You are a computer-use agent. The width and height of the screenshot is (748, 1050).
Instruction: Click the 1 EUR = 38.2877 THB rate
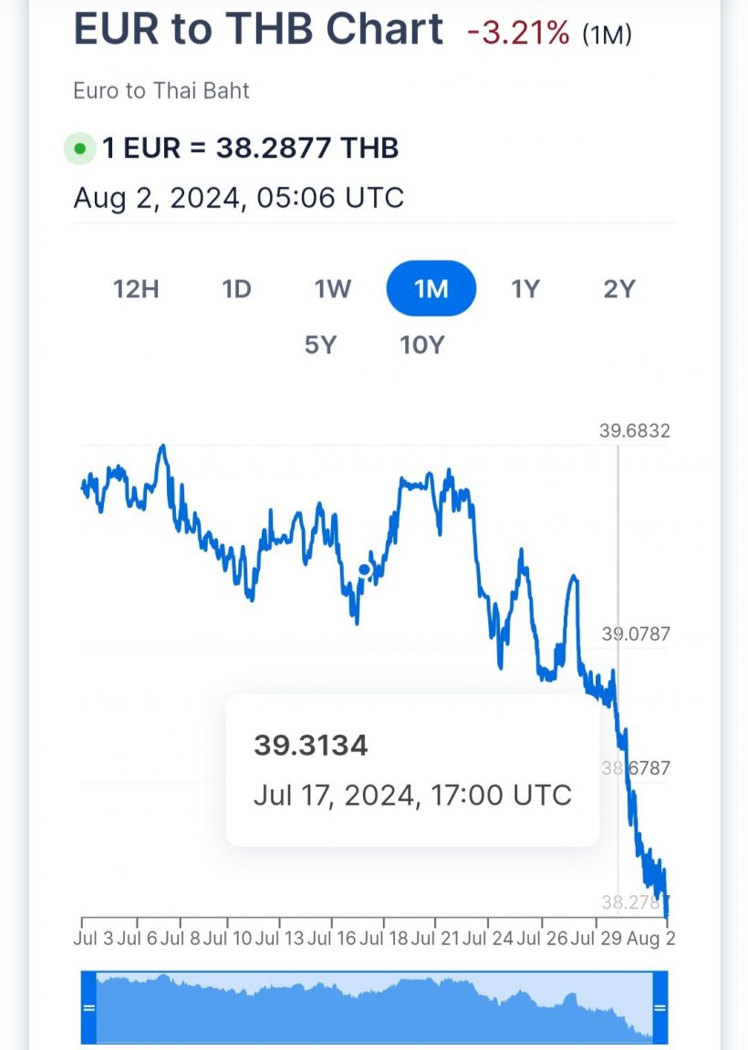[250, 148]
